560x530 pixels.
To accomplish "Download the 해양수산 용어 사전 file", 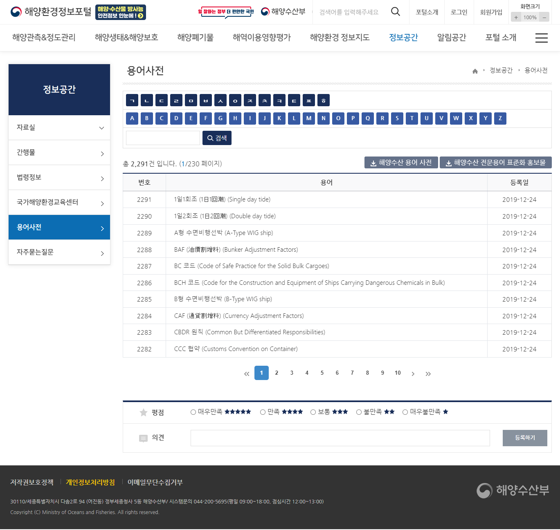I will tap(401, 163).
